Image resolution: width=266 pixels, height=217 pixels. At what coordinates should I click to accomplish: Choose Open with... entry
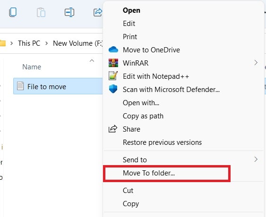point(183,103)
